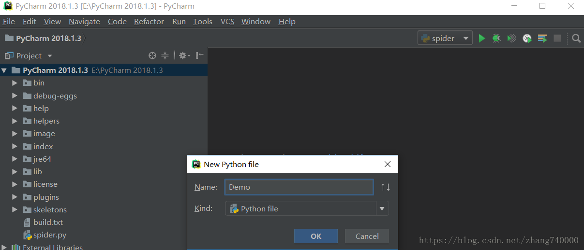Screen dimensions: 584x250
Task: Click PyCharm icon in New Python file dialog title
Action: (x=196, y=164)
